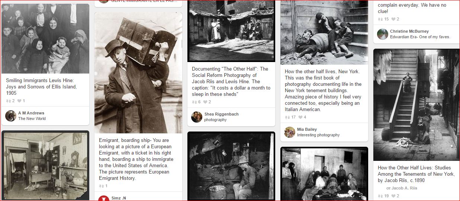This screenshot has height=201, width=460.
Task: Open the tenement alley staircase photo
Action: tap(416, 105)
